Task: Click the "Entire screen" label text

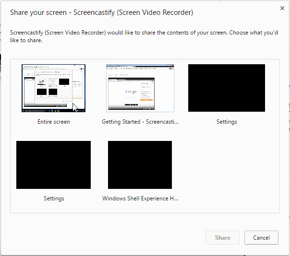Action: pyautogui.click(x=54, y=122)
